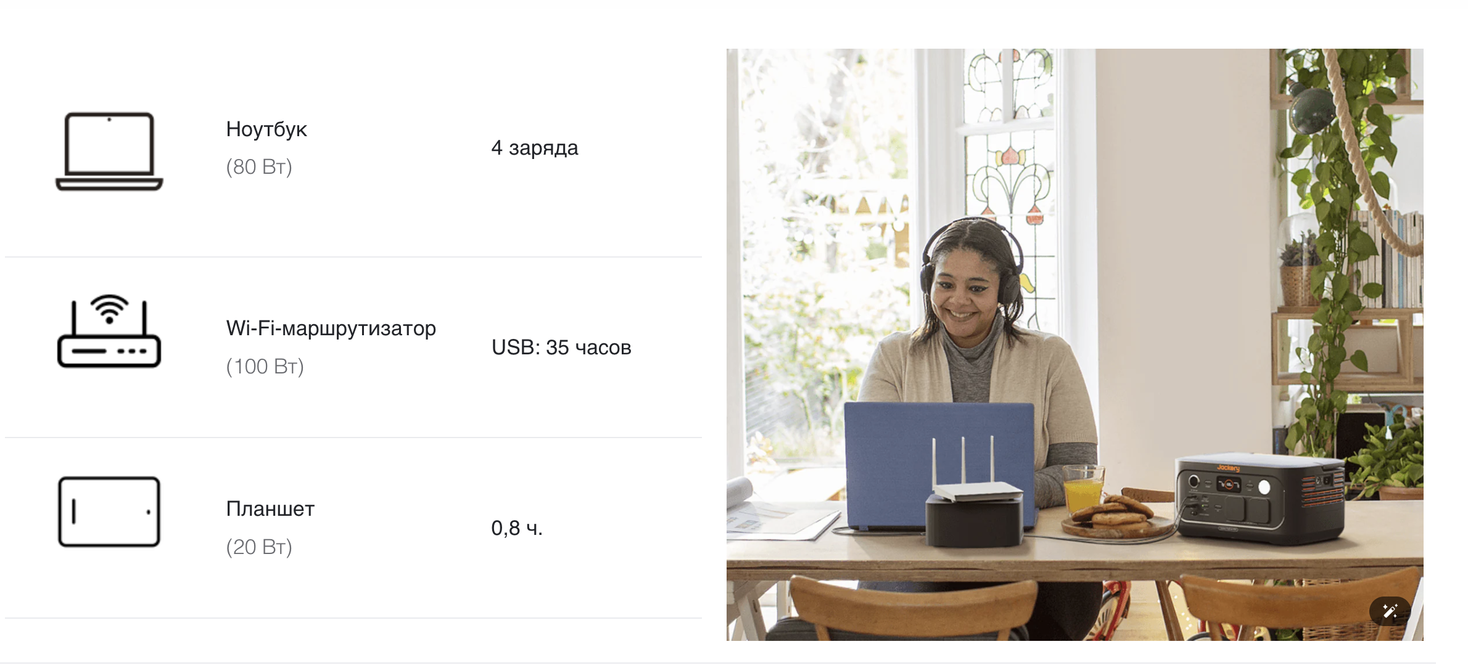Select the Планшет label
This screenshot has height=668, width=1468.
pyautogui.click(x=270, y=509)
